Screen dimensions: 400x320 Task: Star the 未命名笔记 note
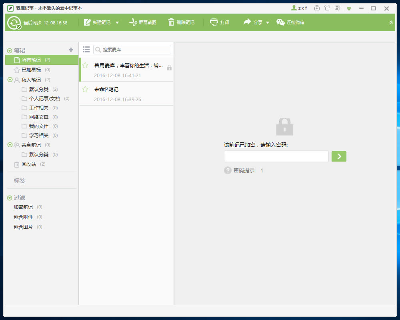[x=85, y=90]
